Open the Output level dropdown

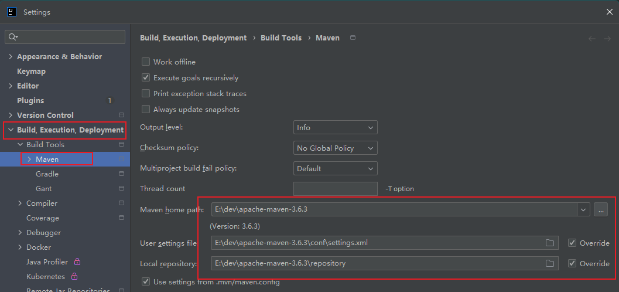tap(335, 128)
